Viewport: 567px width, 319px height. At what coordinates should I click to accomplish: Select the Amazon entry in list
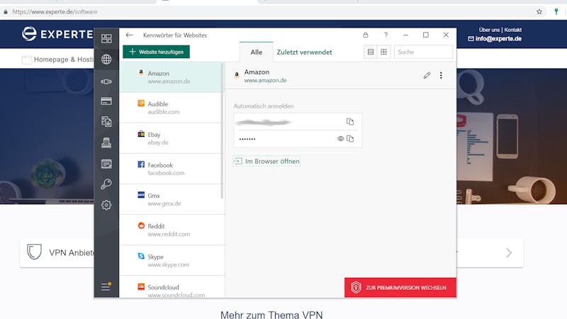pos(171,77)
